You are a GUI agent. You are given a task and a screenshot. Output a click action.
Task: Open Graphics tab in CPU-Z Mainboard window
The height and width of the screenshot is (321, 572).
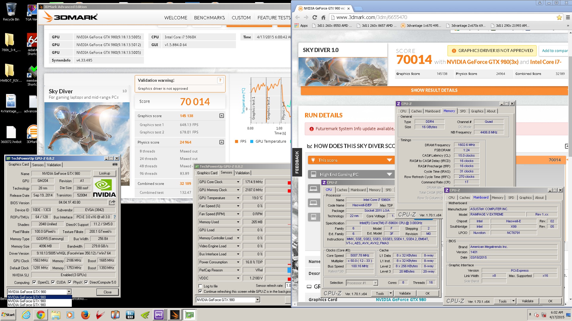(x=525, y=198)
